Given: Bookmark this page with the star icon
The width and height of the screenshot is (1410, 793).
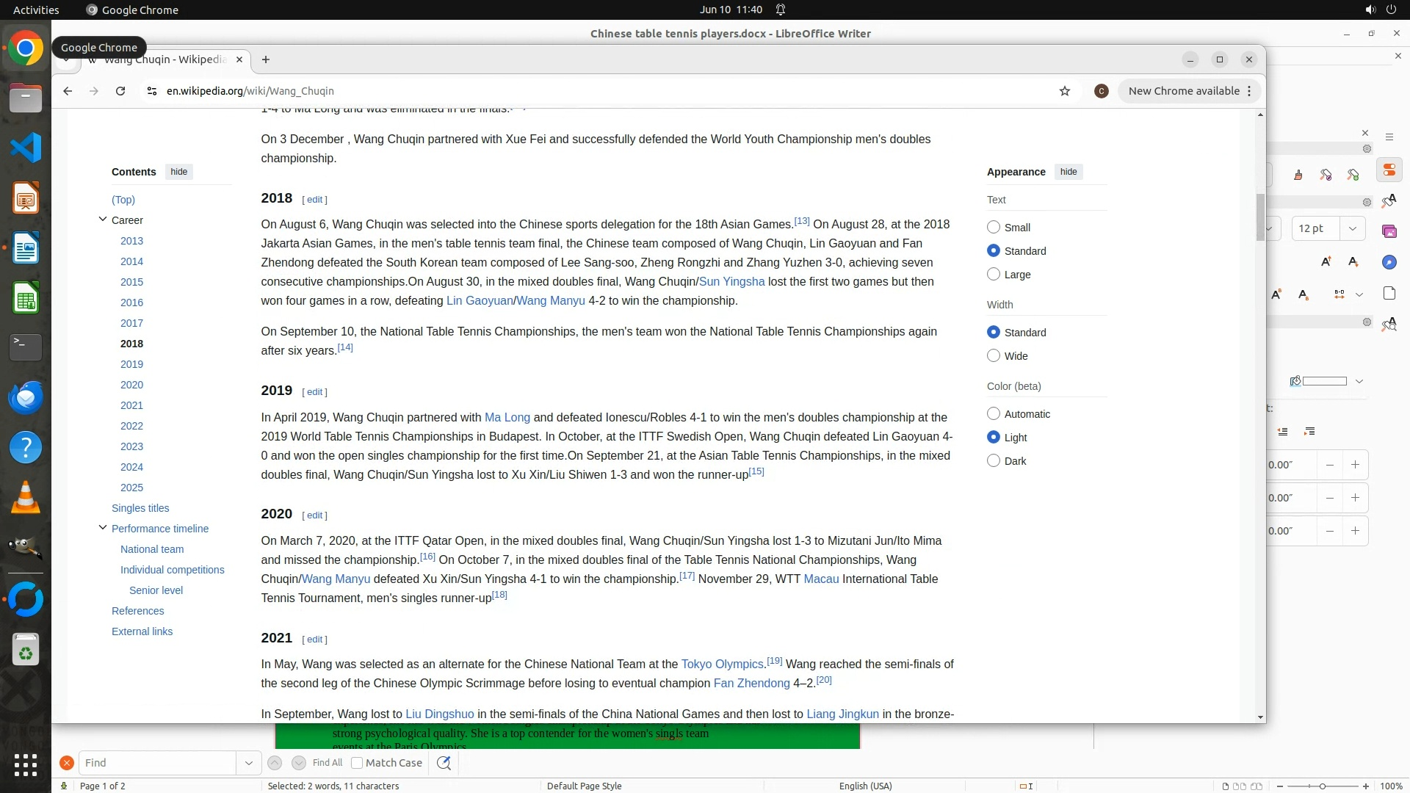Looking at the screenshot, I should [1065, 91].
